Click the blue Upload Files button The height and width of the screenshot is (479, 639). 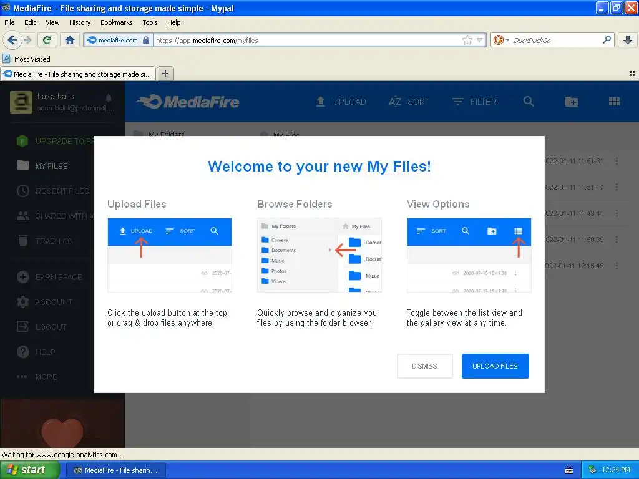coord(495,365)
